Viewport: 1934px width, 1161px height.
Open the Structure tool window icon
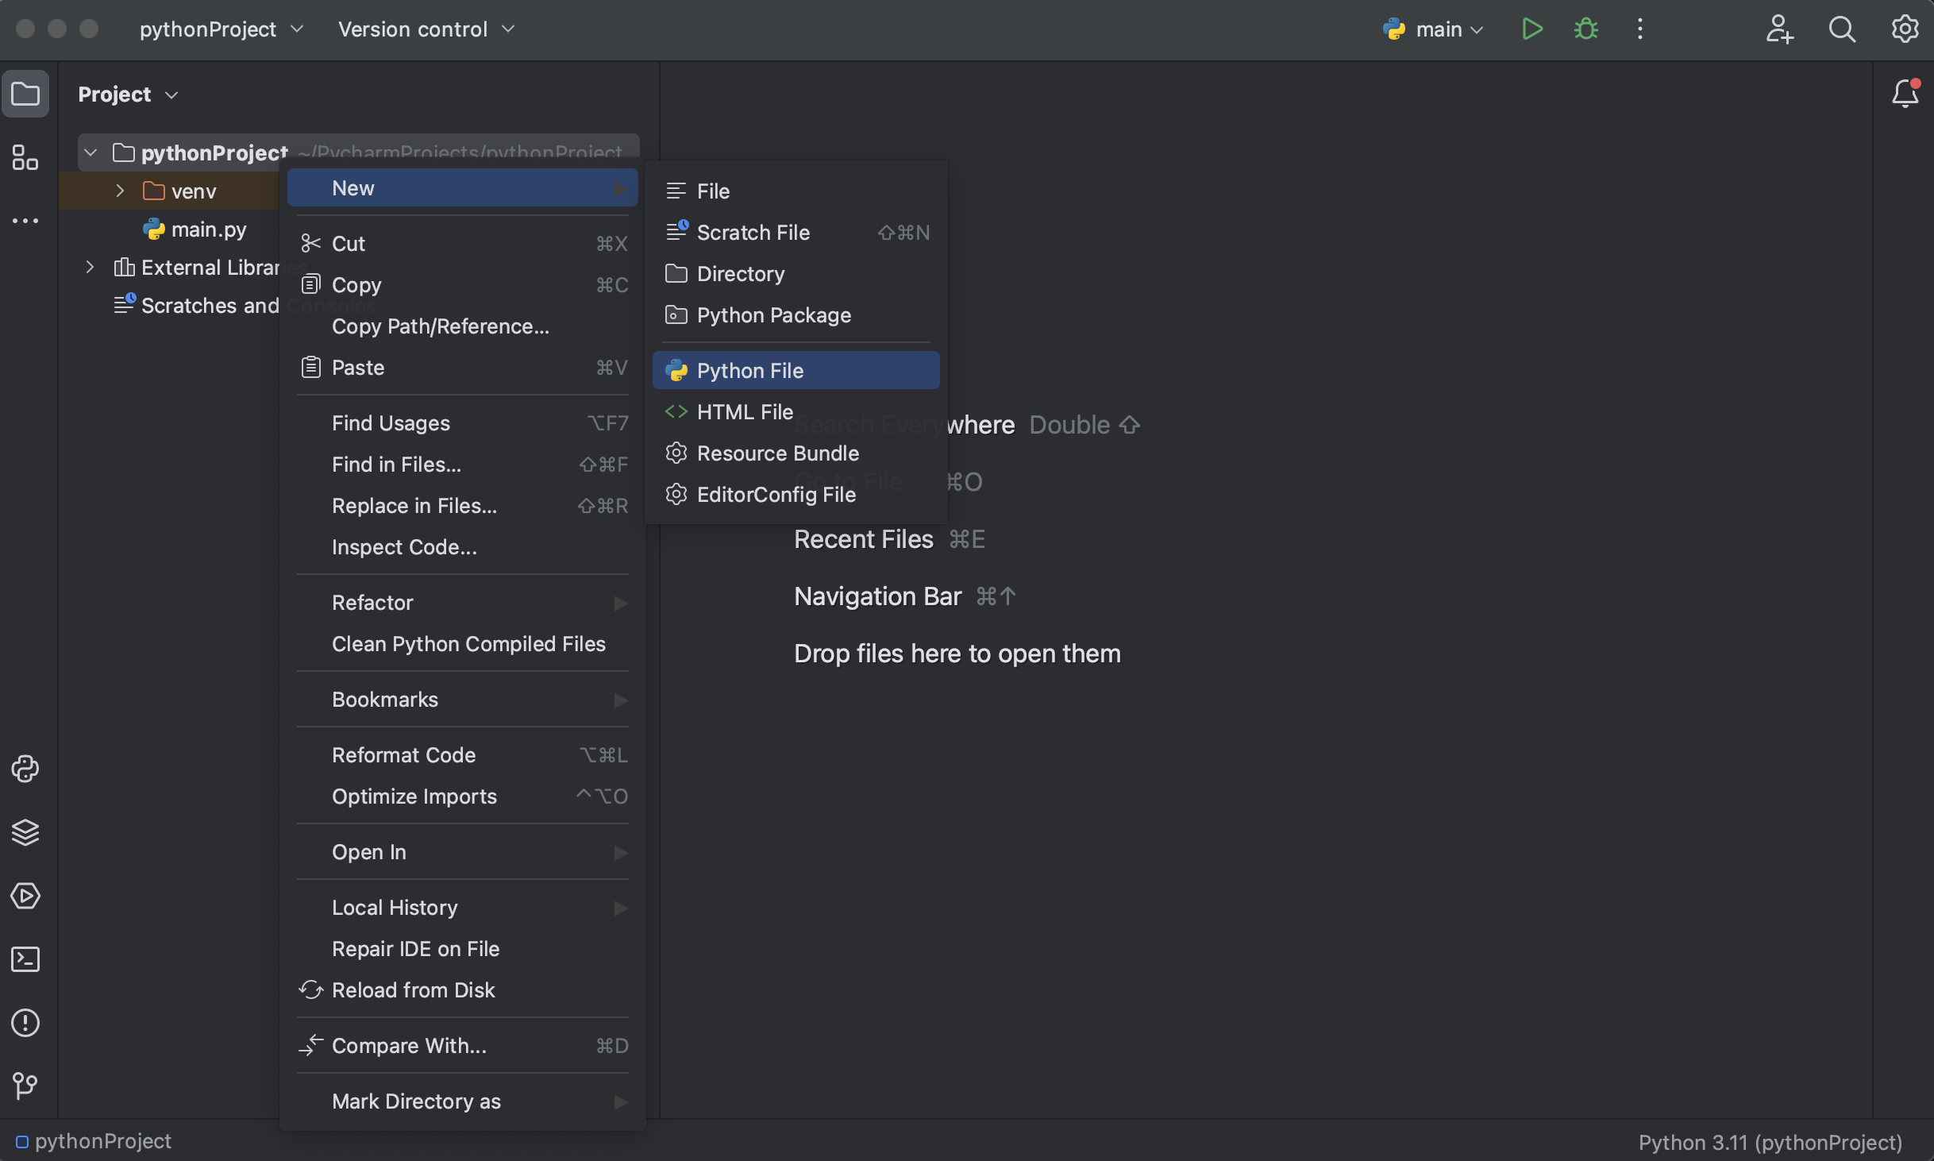(25, 157)
